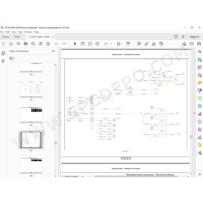The height and width of the screenshot is (203, 203).
Task: Send file by email envelope icon
Action: (191, 44)
